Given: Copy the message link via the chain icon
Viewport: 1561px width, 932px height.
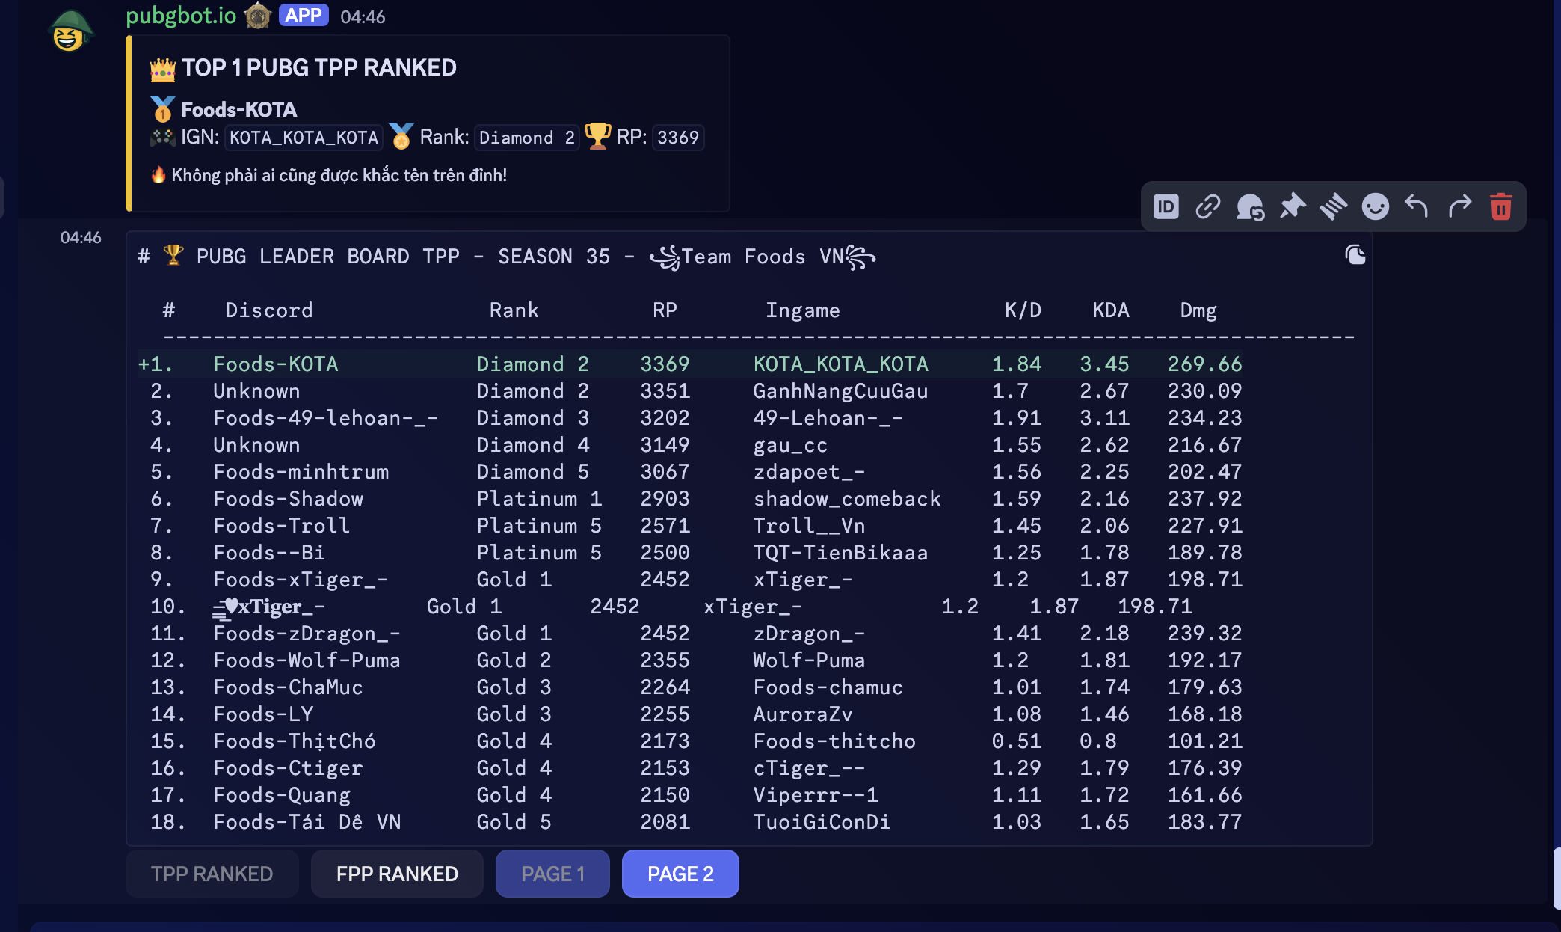Looking at the screenshot, I should click(x=1209, y=206).
